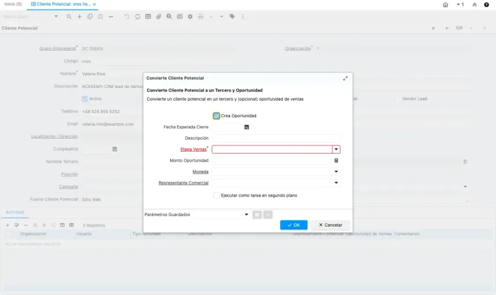Click the refresh toolbar icon

(137, 17)
